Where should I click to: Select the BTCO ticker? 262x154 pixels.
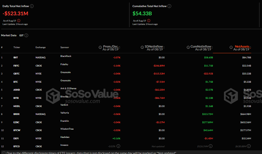[x=16, y=146]
